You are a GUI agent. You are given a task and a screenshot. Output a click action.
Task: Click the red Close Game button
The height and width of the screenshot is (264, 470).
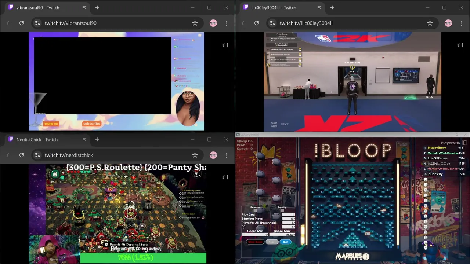coord(255,242)
